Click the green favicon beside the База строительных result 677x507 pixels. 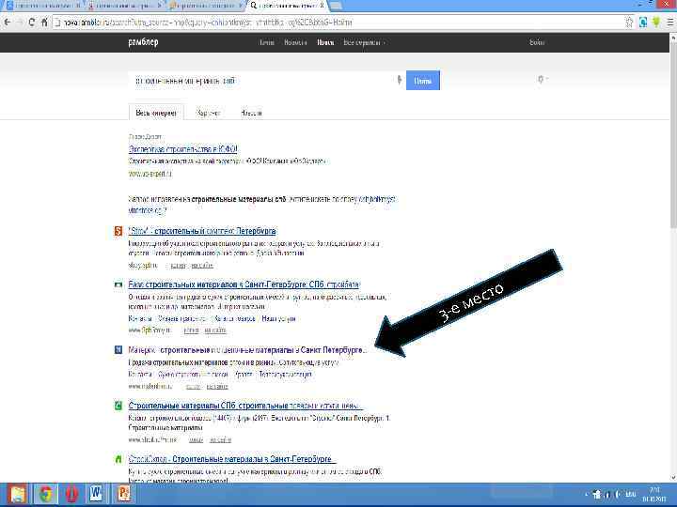(x=118, y=285)
